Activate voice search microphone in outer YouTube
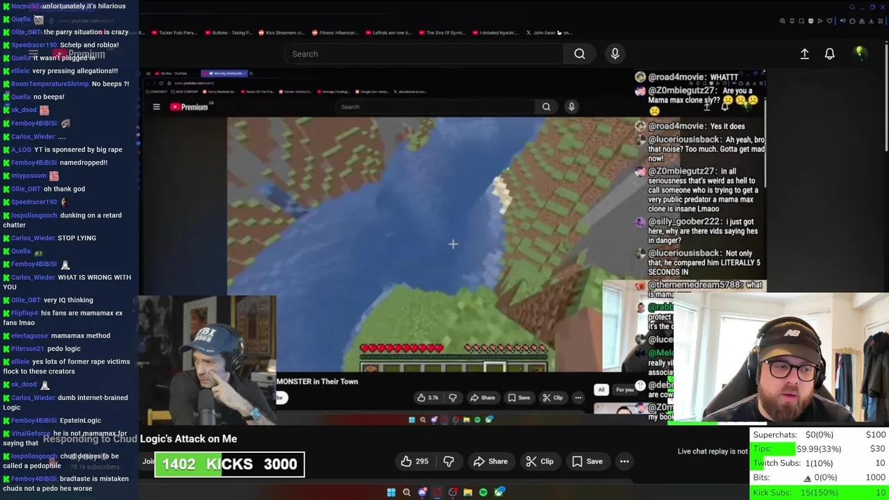The image size is (889, 500). coord(615,53)
